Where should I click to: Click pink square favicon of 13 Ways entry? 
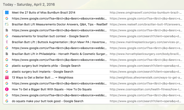(7, 77)
